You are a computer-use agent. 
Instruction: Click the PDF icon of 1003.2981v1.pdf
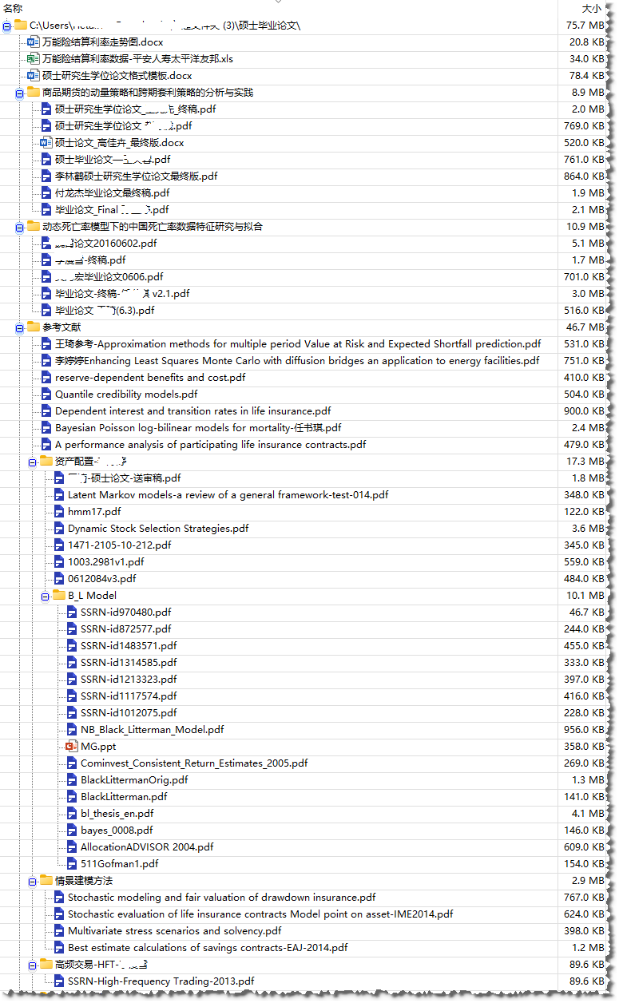(x=59, y=561)
